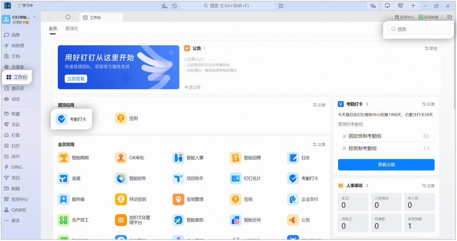Viewport: 457px width, 241px height.
Task: Select 工作台 in the sidebar
Action: [x=17, y=77]
